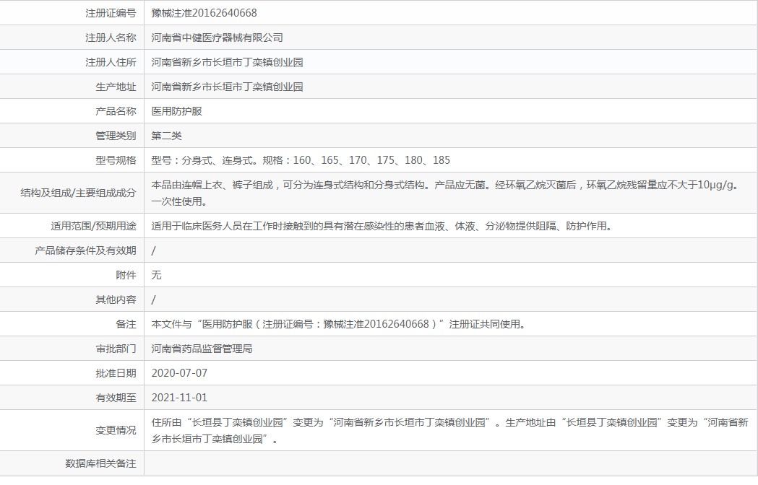Image resolution: width=758 pixels, height=485 pixels.
Task: Select the 型号：分身式、连身式 specification text
Action: (301, 160)
